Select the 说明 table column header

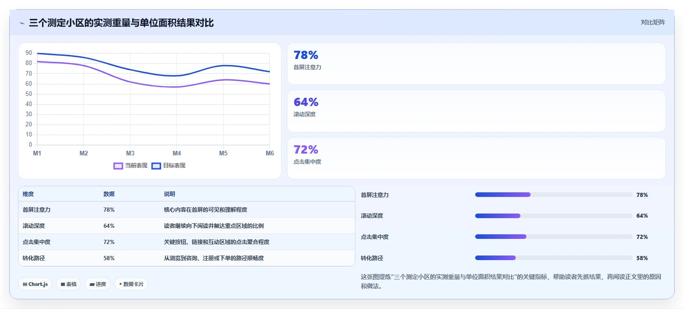pos(170,194)
